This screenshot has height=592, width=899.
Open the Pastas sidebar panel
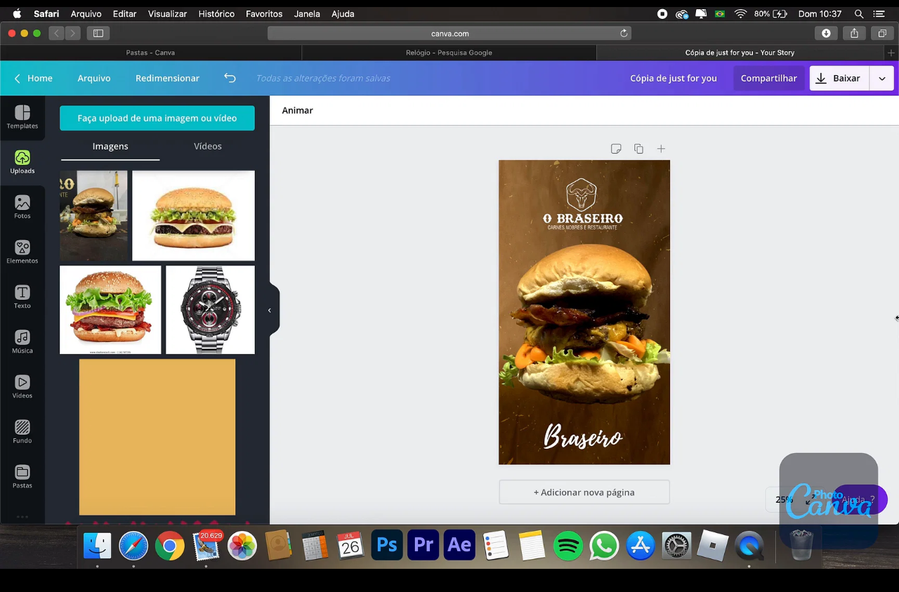(x=22, y=477)
